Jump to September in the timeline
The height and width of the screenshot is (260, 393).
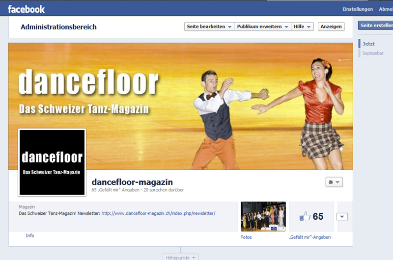pos(373,53)
